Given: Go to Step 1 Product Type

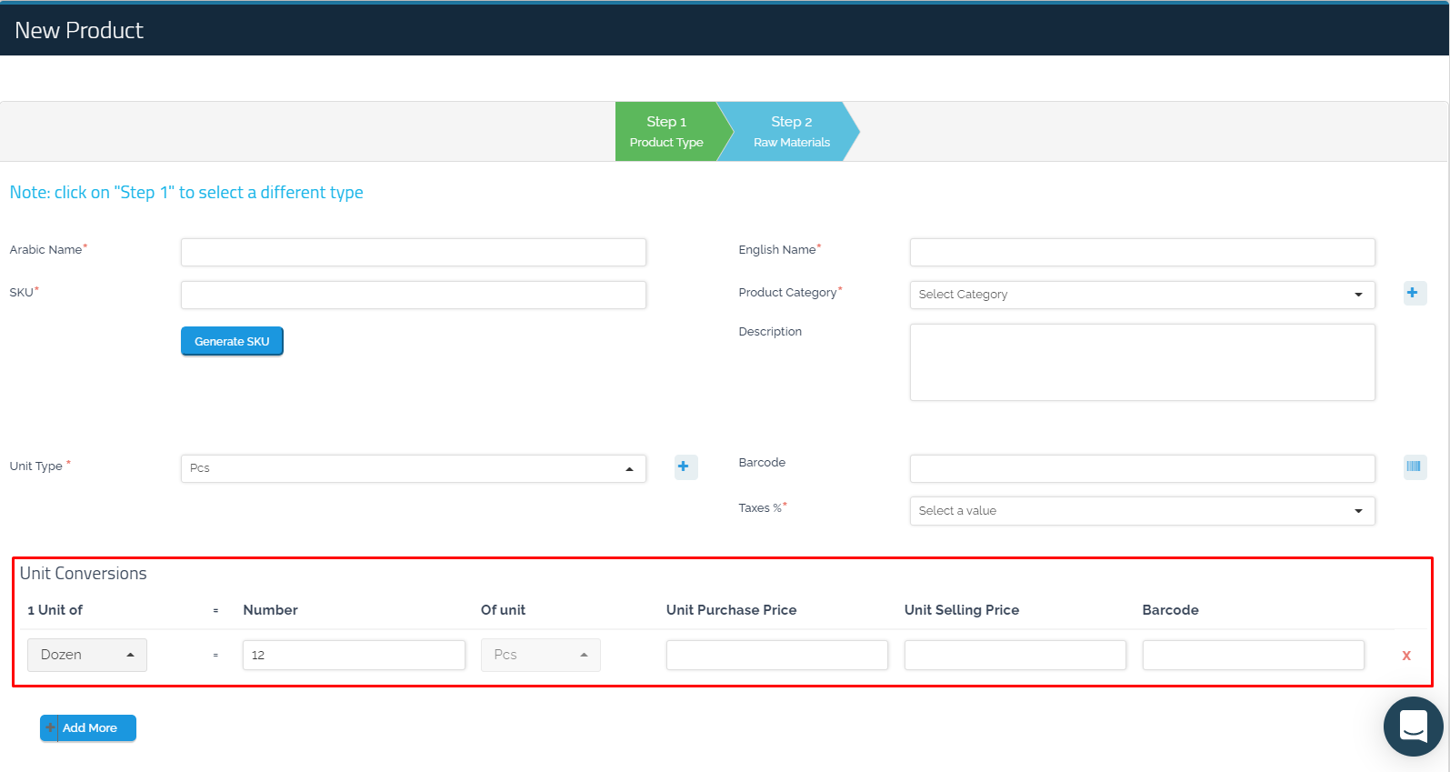Looking at the screenshot, I should (x=666, y=132).
